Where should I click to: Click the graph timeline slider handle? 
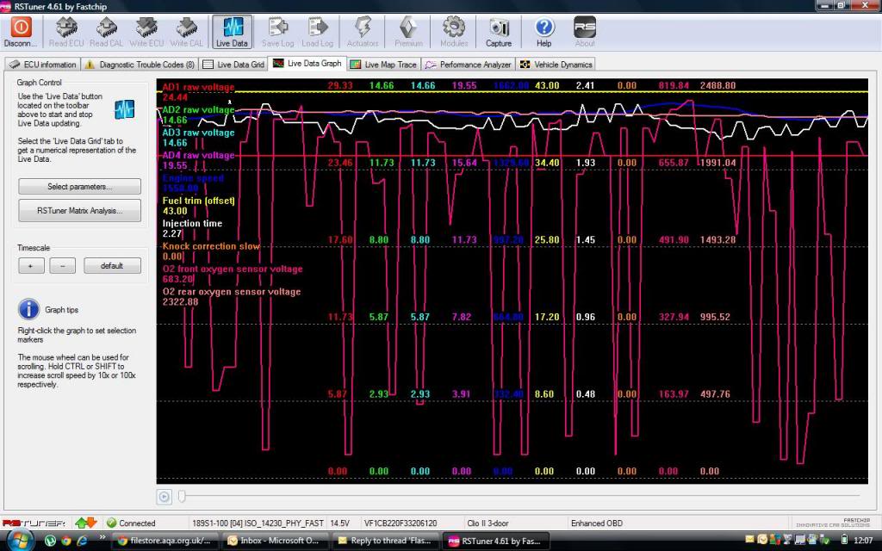[x=182, y=496]
